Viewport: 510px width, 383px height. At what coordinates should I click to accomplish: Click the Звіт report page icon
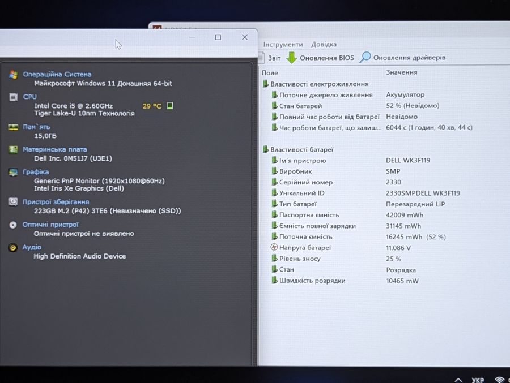coord(261,58)
